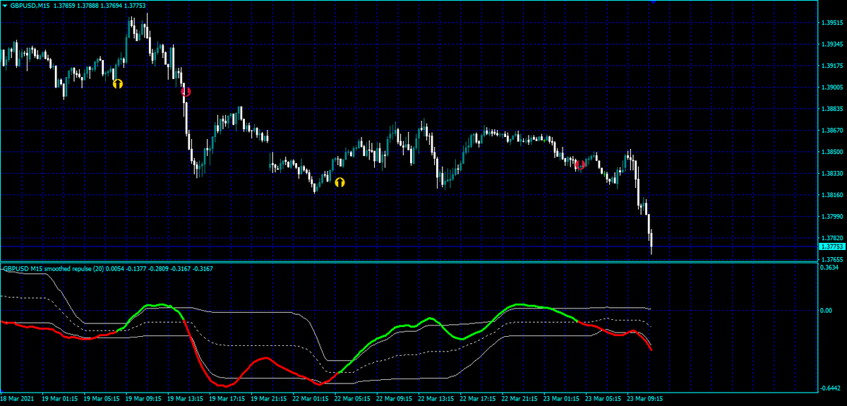The image size is (847, 406).
Task: Click the 1.37990 price scale value
Action: (x=831, y=217)
